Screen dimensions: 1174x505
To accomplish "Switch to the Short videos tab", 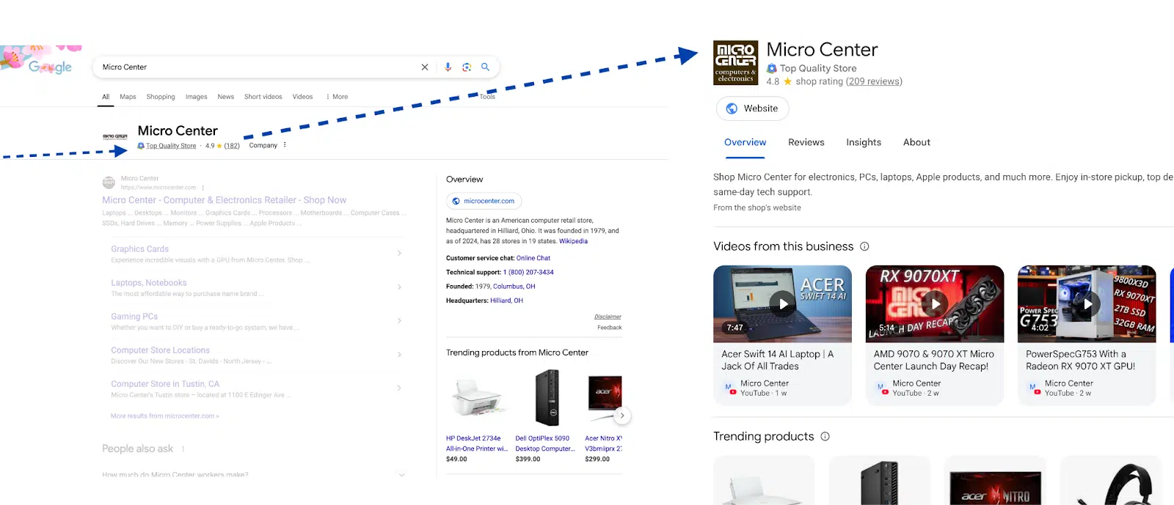I will [x=263, y=97].
